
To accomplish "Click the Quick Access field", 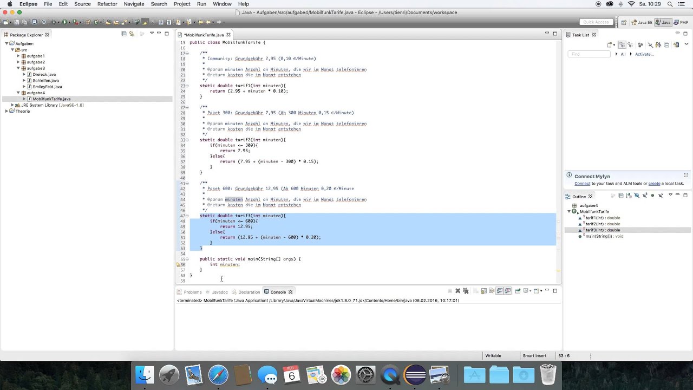I will point(596,22).
